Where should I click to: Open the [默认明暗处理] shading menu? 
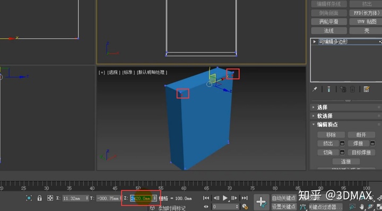click(152, 72)
